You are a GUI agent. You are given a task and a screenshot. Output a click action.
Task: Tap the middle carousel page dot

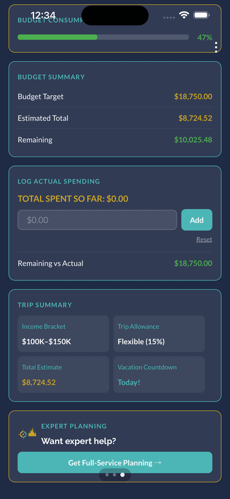[x=114, y=475]
